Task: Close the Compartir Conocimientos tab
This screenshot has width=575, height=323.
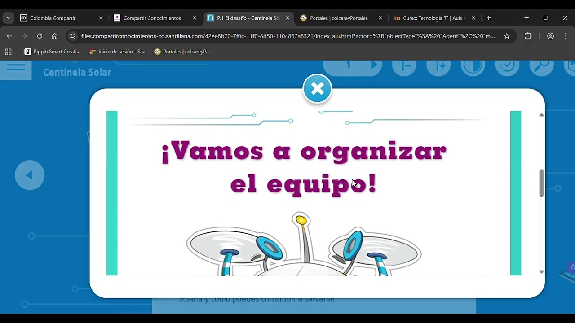Action: coord(194,18)
